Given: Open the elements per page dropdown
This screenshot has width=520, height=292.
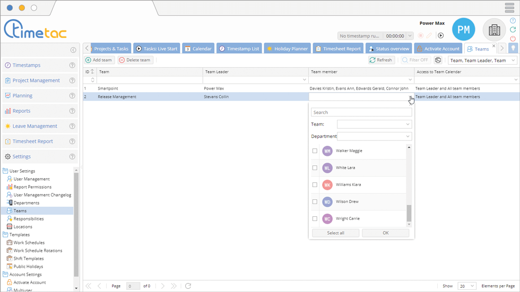Looking at the screenshot, I should (466, 286).
